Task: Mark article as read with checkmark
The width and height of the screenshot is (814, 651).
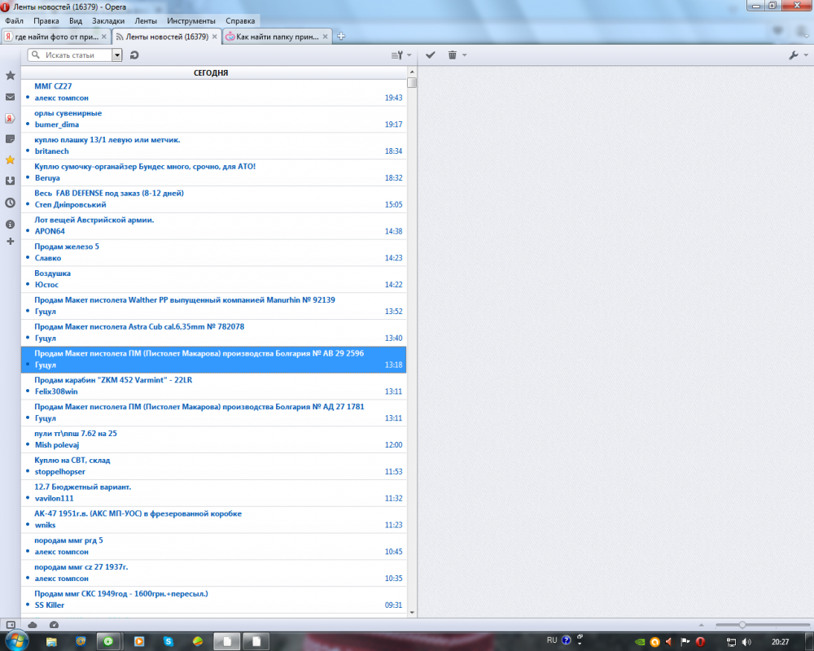Action: coord(431,55)
